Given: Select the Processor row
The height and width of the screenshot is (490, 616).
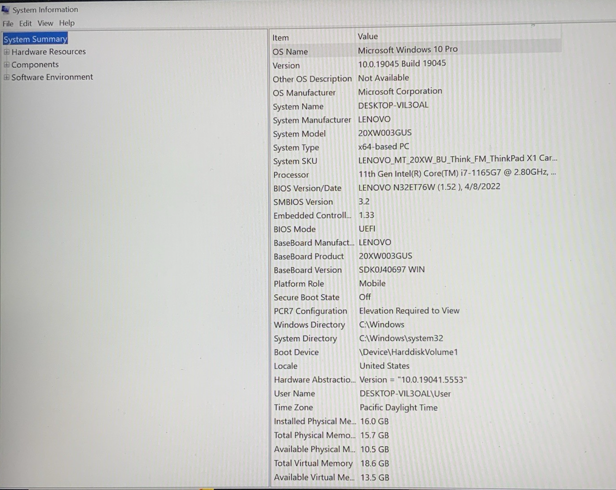Looking at the screenshot, I should point(291,175).
